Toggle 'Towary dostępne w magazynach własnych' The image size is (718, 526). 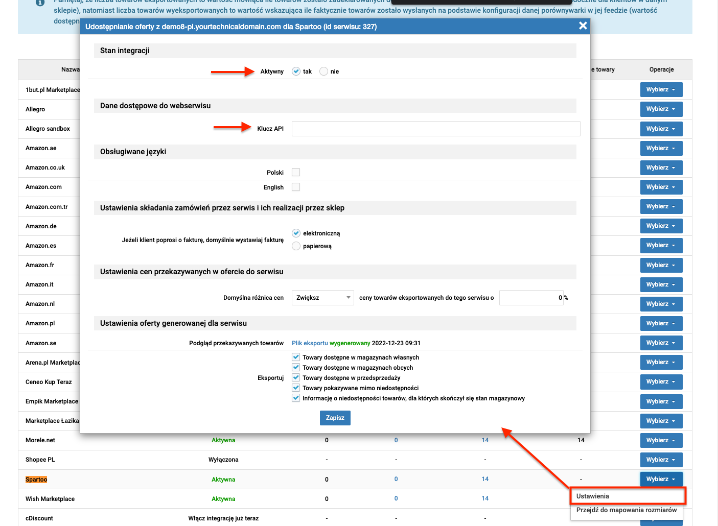point(296,357)
